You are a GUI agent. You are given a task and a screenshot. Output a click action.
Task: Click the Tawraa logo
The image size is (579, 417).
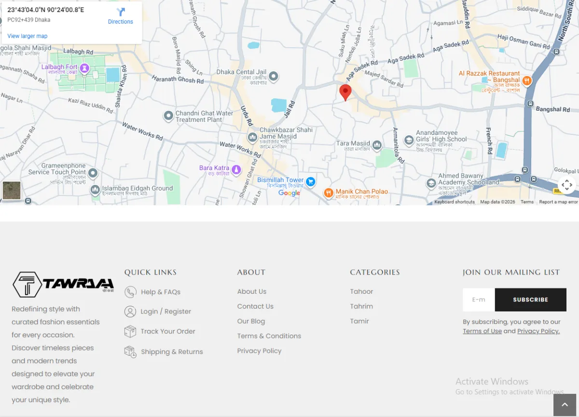pyautogui.click(x=63, y=284)
